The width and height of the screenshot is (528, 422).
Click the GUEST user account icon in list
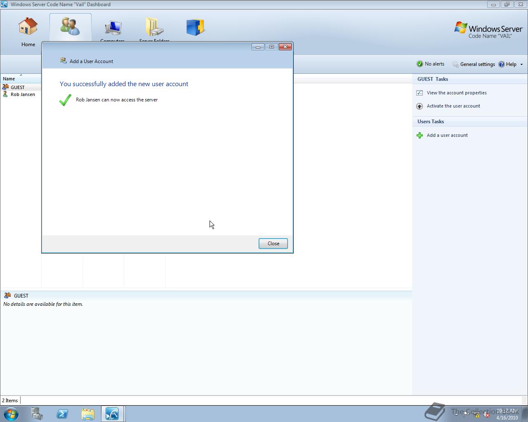click(x=5, y=87)
